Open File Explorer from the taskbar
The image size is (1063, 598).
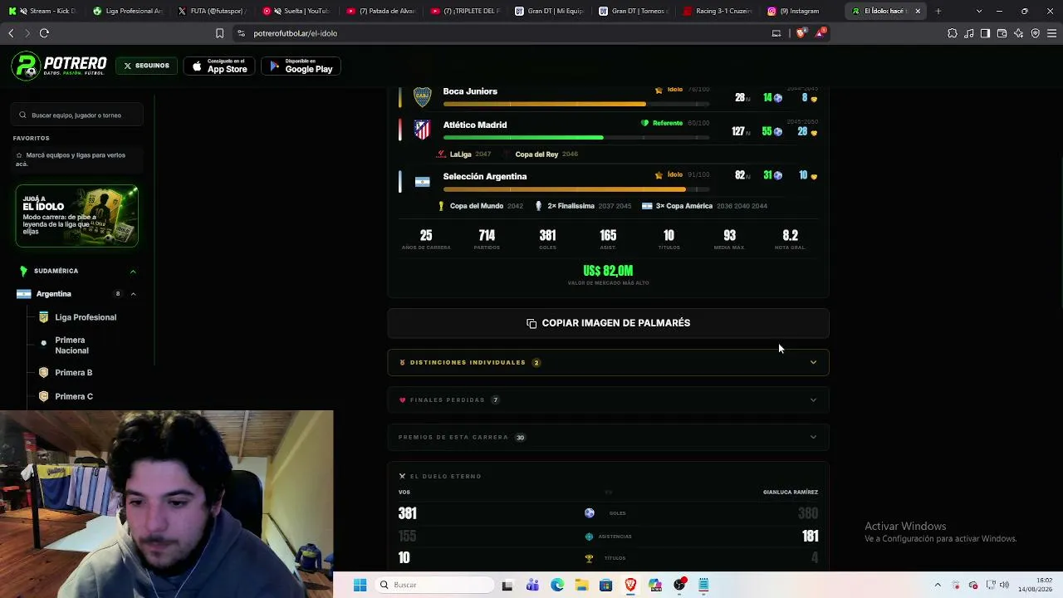point(581,585)
